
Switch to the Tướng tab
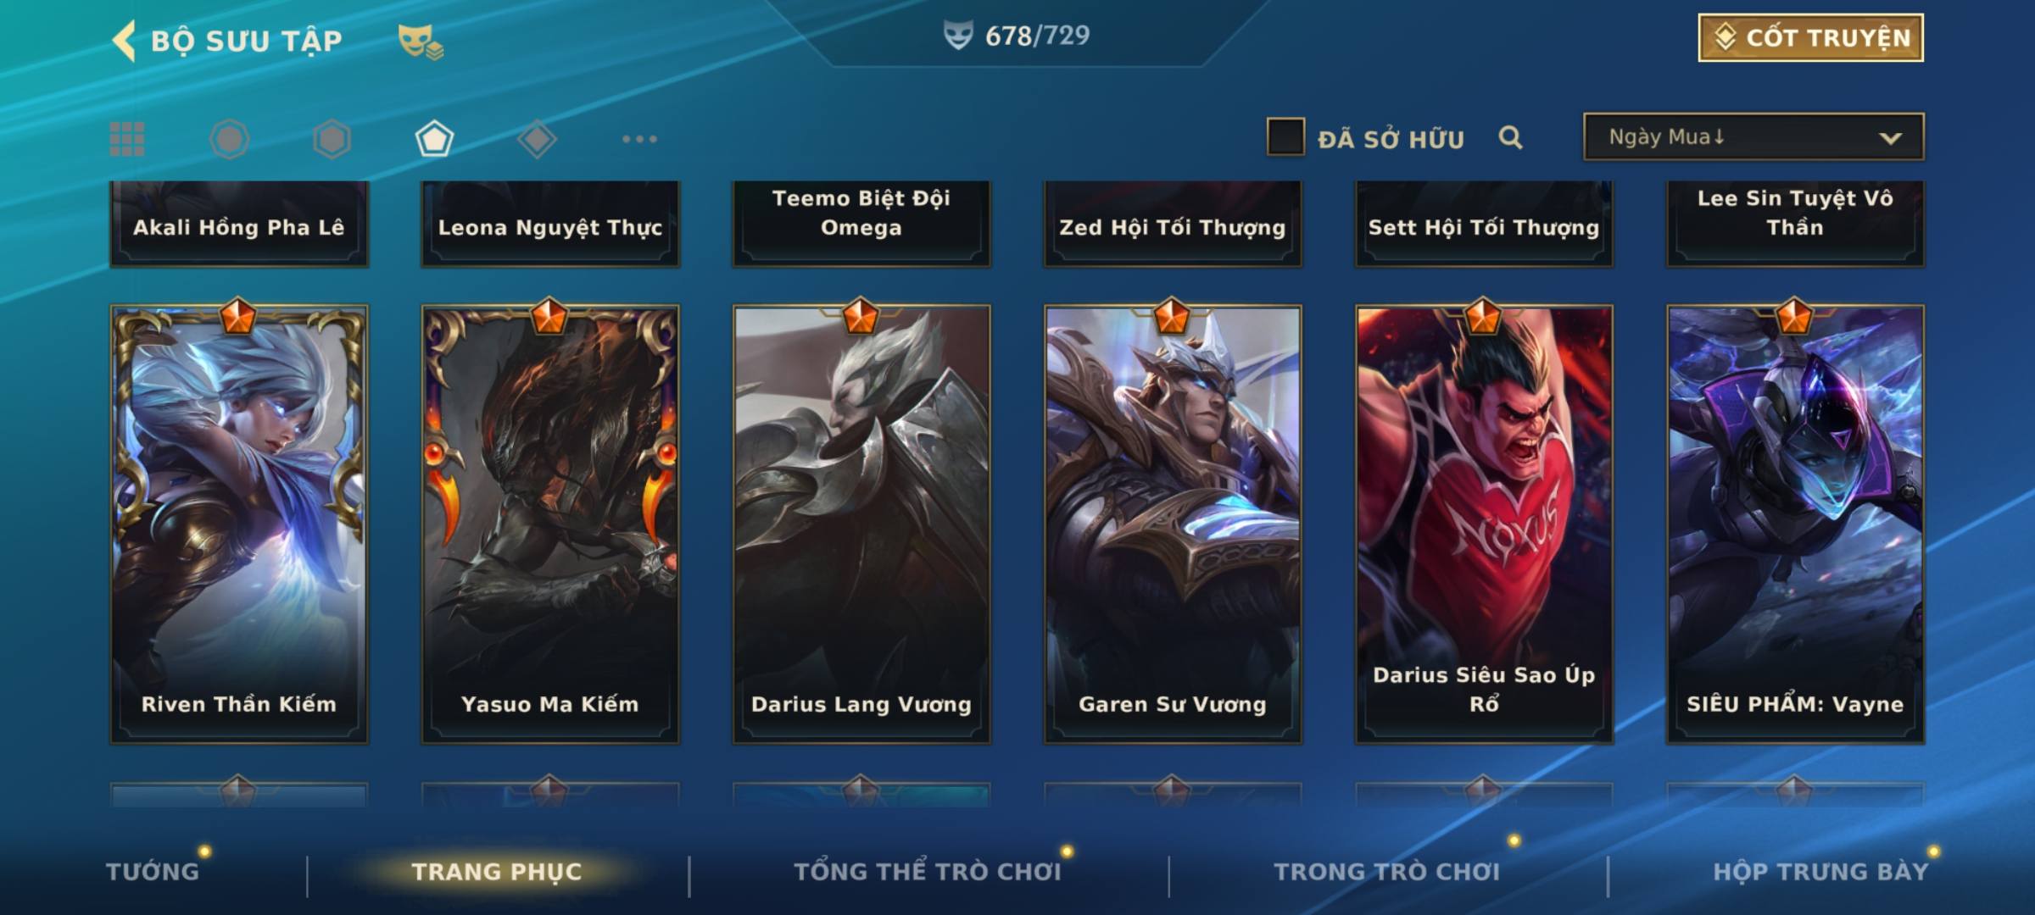[x=153, y=871]
